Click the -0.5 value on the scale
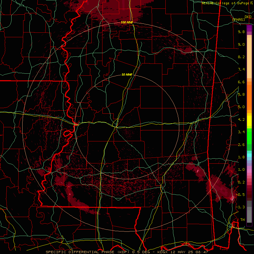Image resolution: width=254 pixels, height=254 pixels. tap(240, 195)
